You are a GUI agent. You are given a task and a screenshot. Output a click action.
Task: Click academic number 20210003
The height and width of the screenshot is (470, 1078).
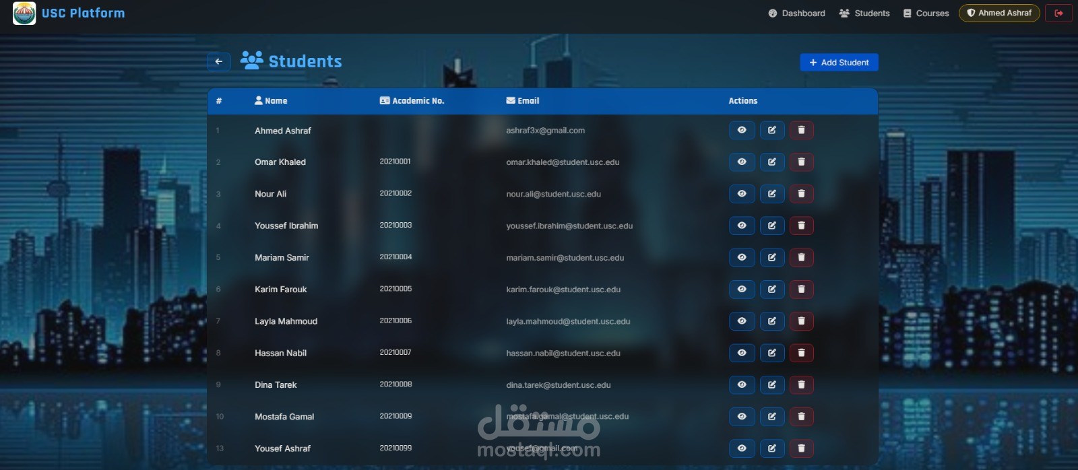(395, 225)
